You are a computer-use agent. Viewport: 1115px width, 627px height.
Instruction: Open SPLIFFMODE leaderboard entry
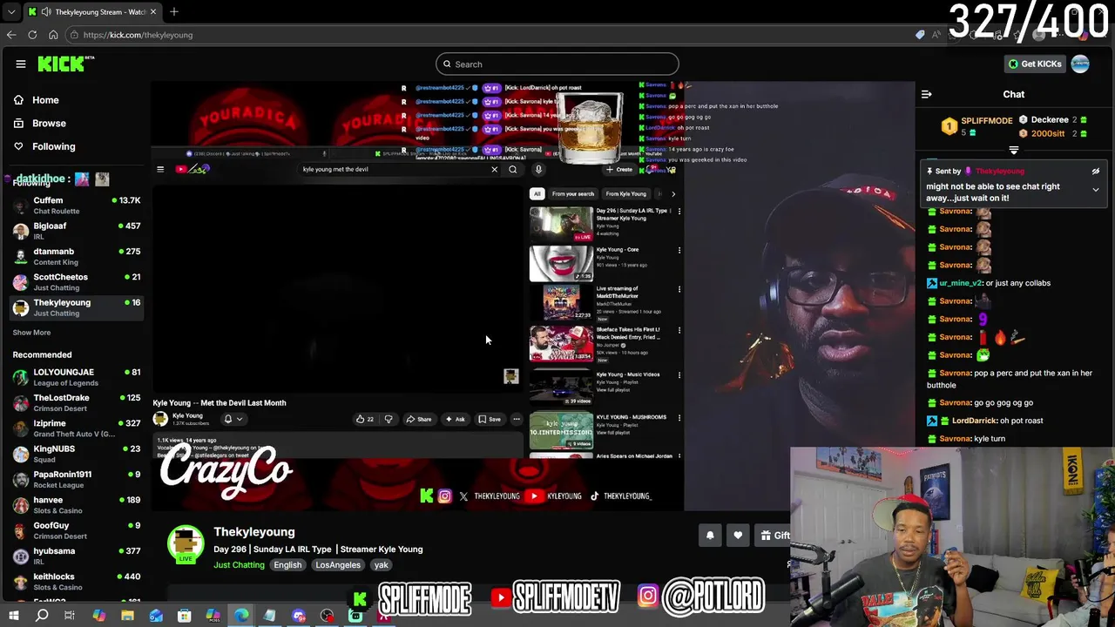978,126
